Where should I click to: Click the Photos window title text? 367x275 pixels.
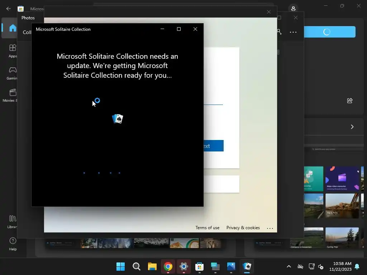pyautogui.click(x=28, y=18)
